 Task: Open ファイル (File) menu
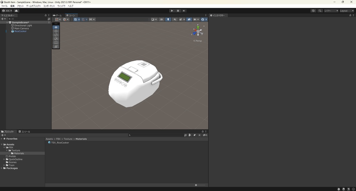[4, 6]
